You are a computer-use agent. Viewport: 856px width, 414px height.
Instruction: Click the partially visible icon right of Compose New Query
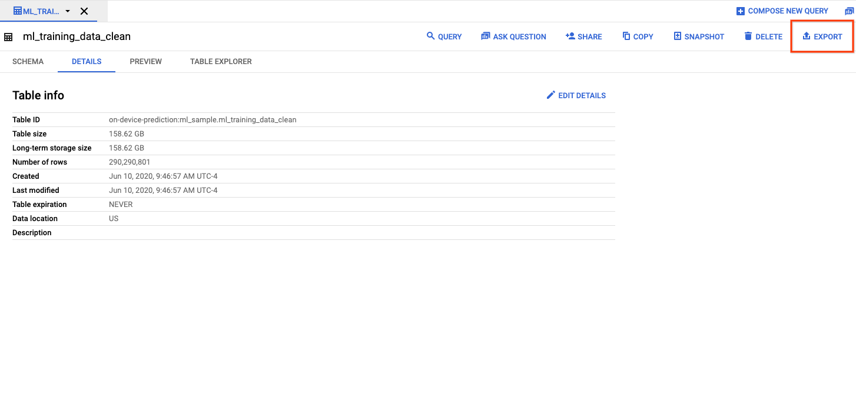coord(849,11)
